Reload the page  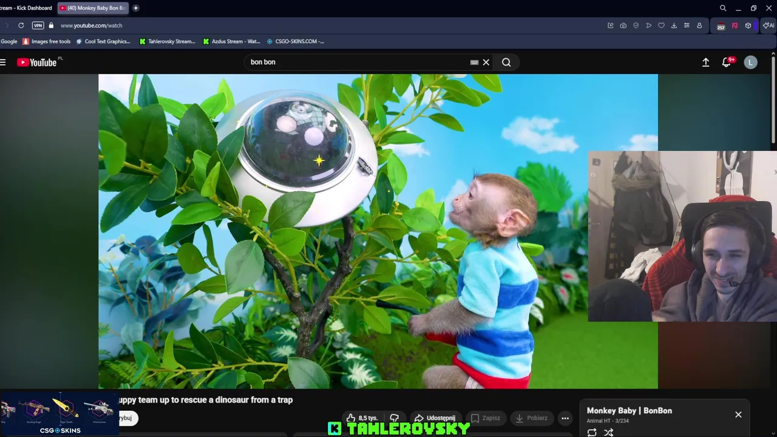[21, 25]
